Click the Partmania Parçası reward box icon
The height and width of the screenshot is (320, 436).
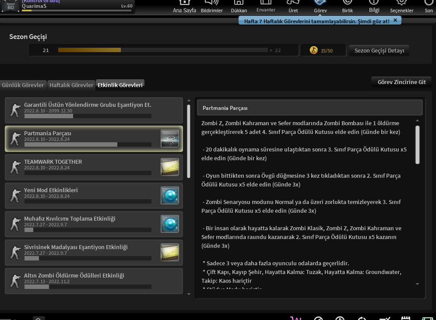(x=170, y=138)
